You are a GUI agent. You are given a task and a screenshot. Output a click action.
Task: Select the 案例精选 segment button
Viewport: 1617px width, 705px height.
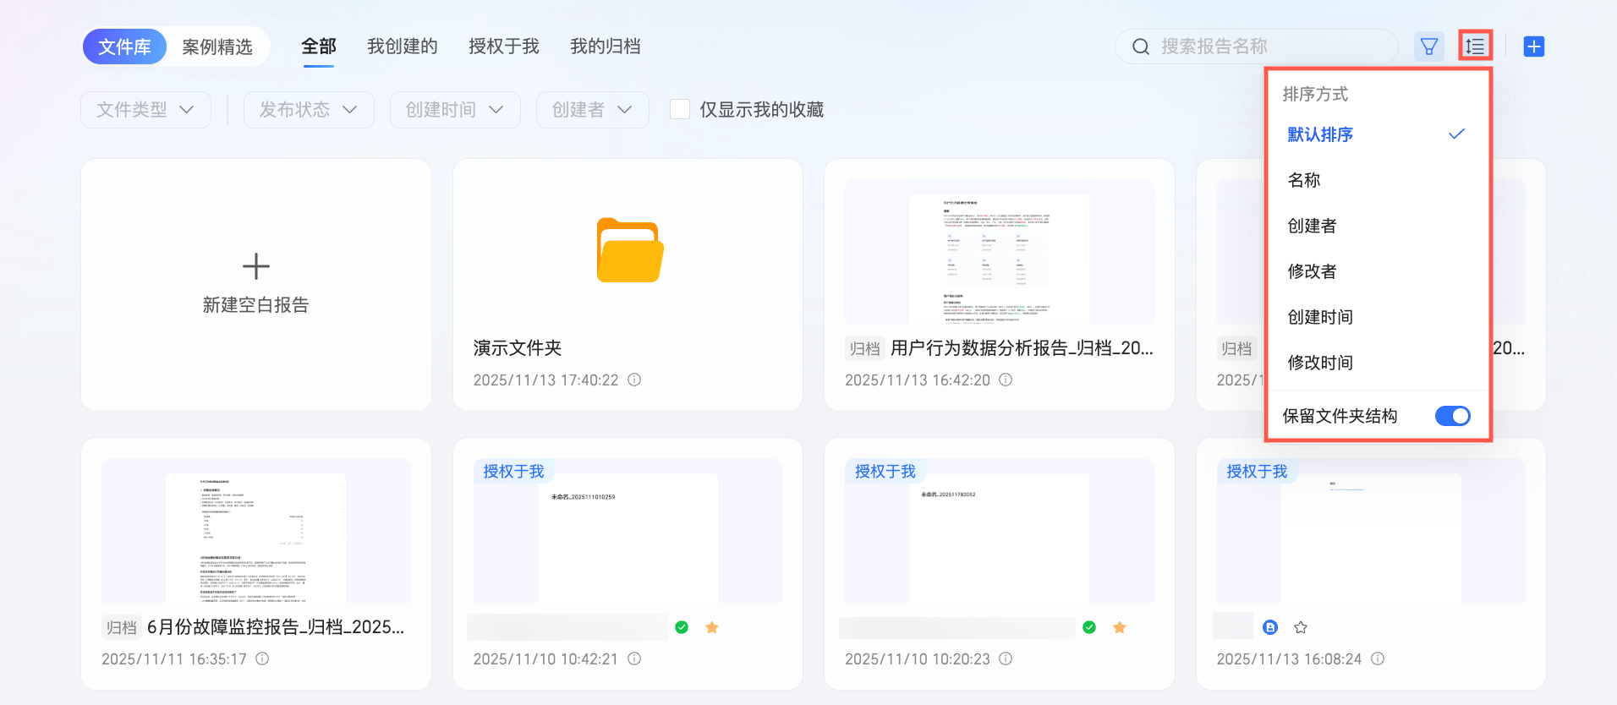point(217,46)
